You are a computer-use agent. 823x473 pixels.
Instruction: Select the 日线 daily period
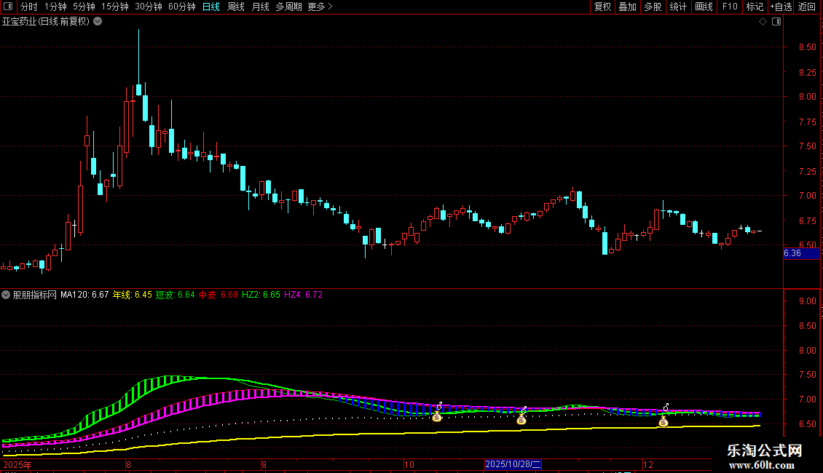pyautogui.click(x=211, y=7)
